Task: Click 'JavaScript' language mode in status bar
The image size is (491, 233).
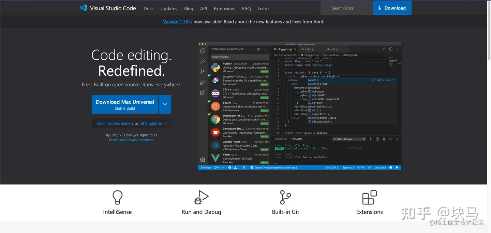Action: (380, 168)
